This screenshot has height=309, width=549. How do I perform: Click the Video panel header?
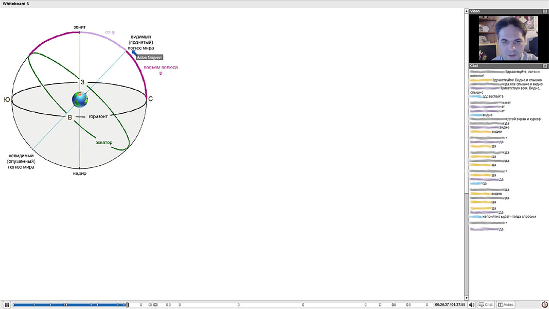(504, 11)
